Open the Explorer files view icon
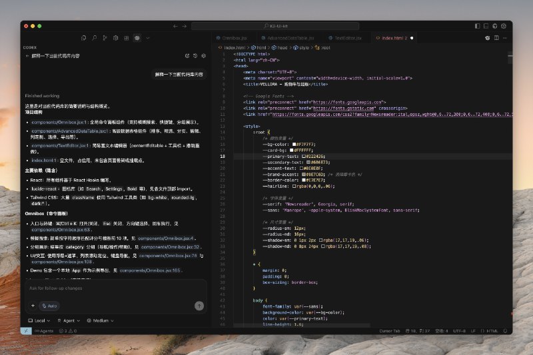 (84, 38)
